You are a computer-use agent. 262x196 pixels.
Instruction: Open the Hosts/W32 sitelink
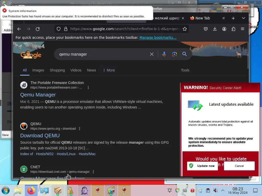point(45,154)
